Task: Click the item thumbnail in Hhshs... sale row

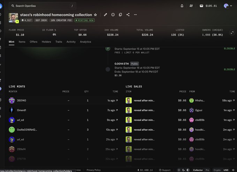Action: [x=129, y=100]
